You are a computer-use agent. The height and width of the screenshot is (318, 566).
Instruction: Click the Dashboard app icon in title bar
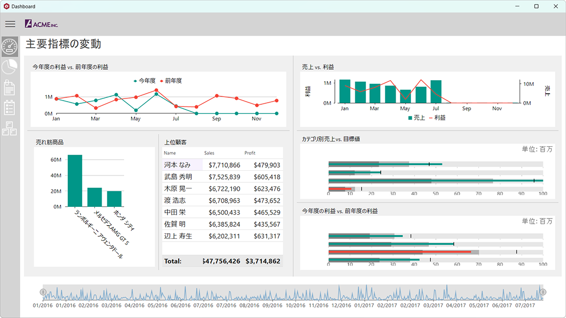6,6
